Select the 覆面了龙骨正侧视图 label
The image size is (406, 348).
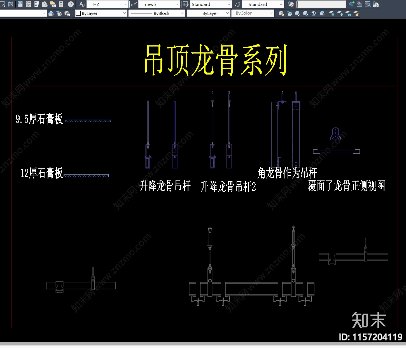click(x=346, y=185)
